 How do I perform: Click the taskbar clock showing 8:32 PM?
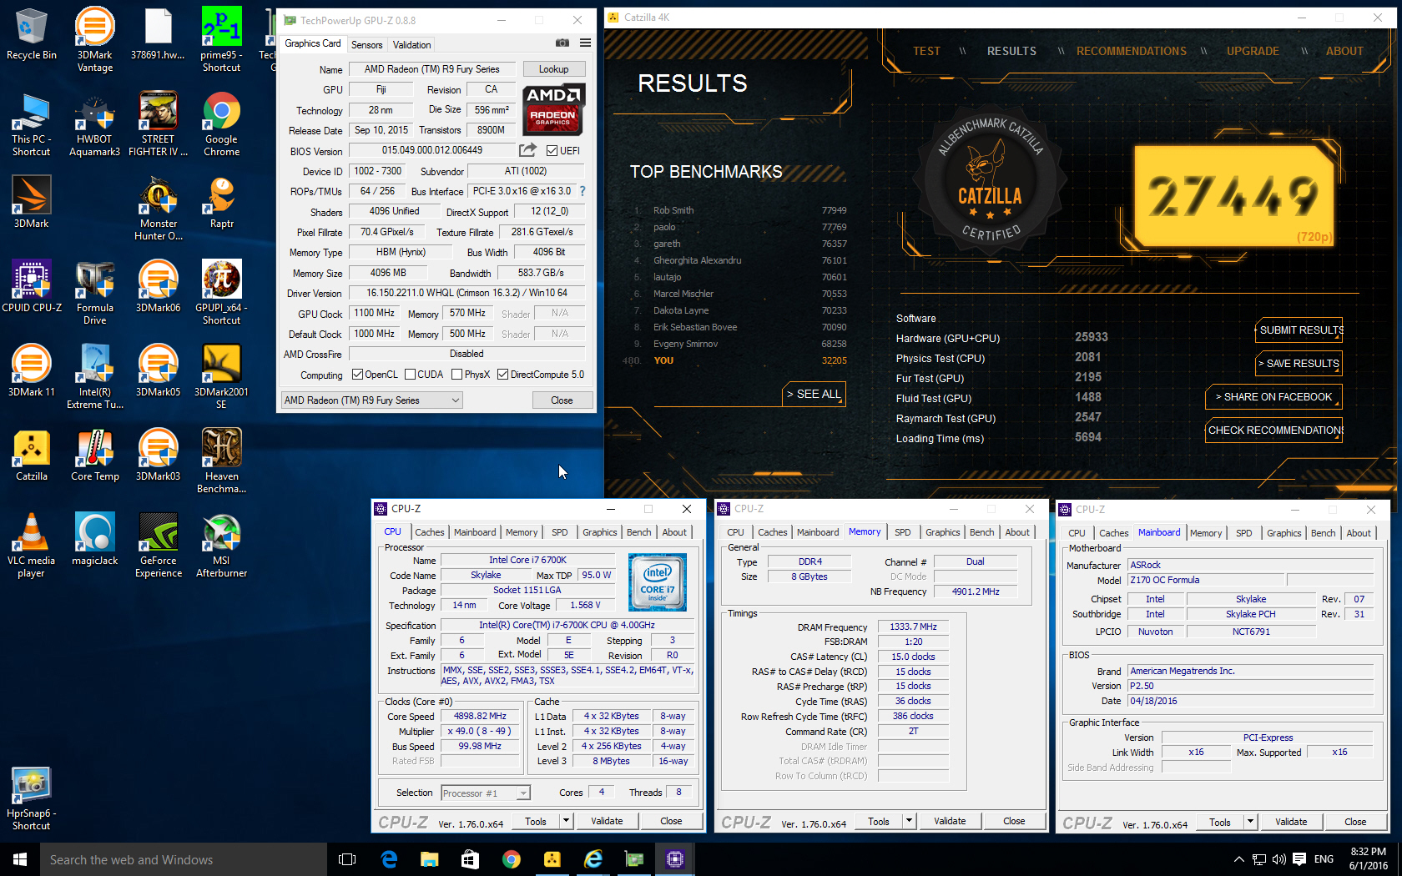[1367, 859]
